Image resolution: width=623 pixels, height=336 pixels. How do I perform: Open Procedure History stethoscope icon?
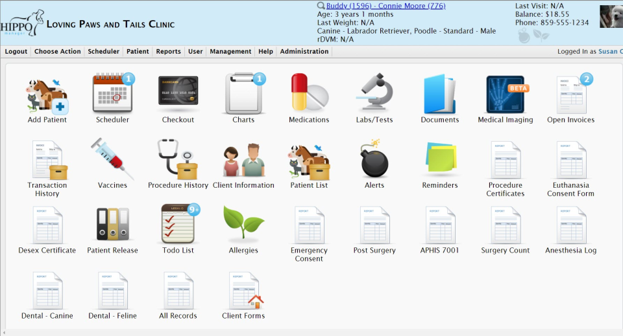[x=178, y=159]
